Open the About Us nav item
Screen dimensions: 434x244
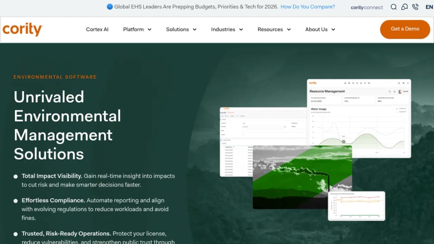click(x=316, y=29)
